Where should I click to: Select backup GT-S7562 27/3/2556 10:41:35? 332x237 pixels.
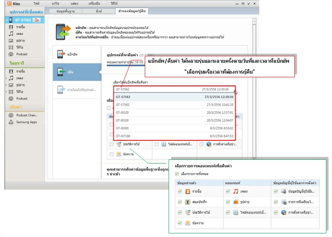point(174,105)
